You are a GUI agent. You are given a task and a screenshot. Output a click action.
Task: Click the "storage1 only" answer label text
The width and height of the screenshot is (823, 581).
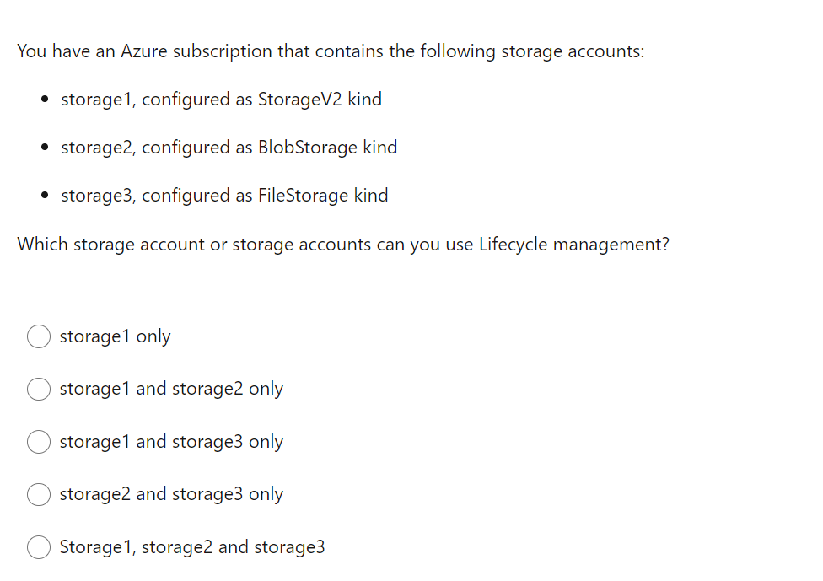[x=115, y=336]
